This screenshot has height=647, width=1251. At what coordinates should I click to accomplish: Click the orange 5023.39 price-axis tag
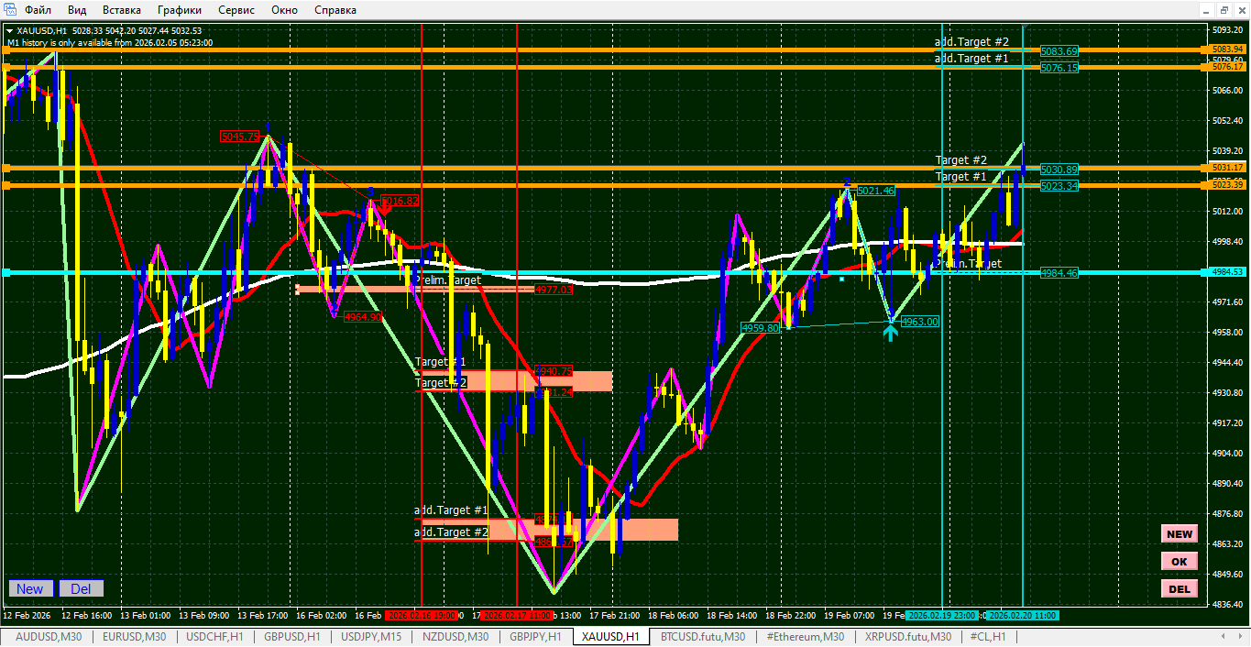tap(1227, 185)
